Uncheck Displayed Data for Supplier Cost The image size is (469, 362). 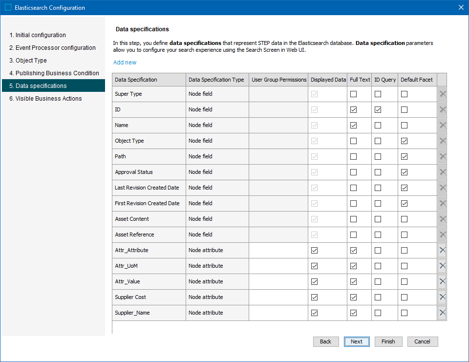[314, 297]
